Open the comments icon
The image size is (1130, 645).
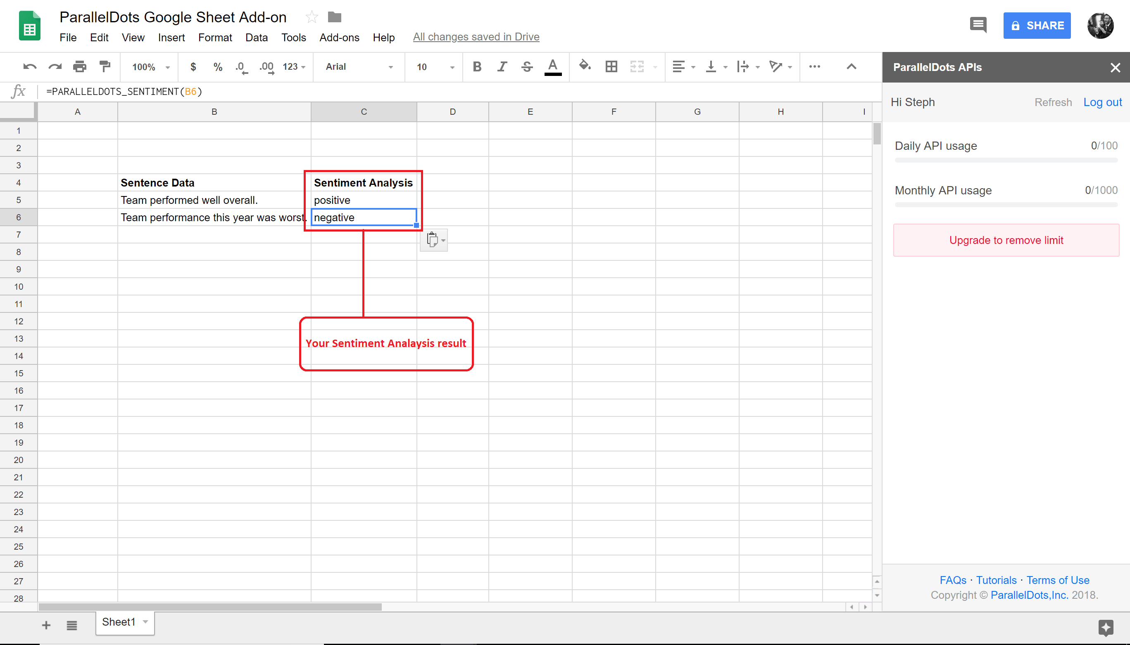[x=978, y=25]
